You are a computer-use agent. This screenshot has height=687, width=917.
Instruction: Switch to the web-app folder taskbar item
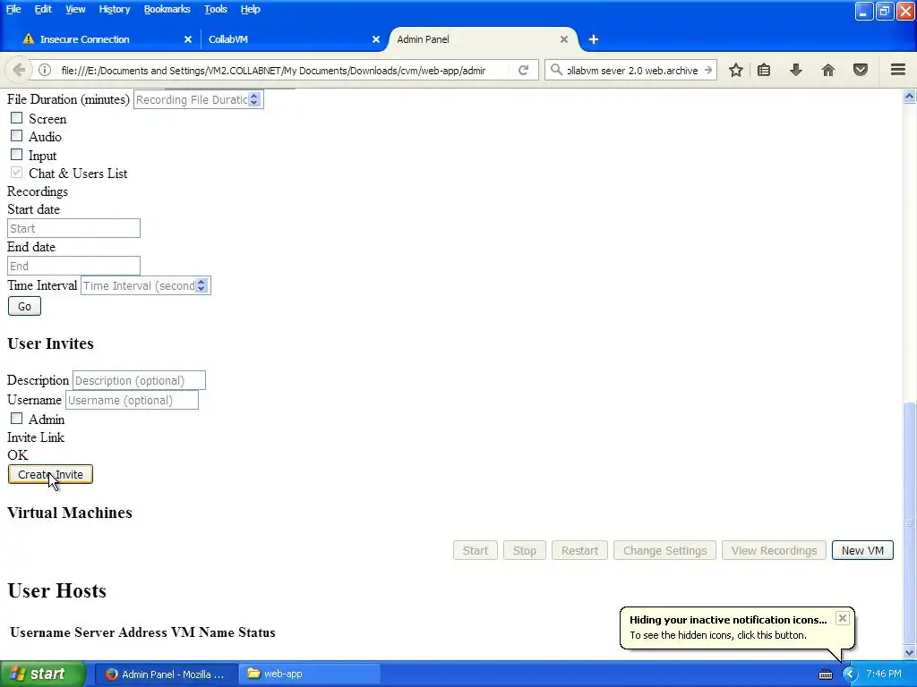310,674
